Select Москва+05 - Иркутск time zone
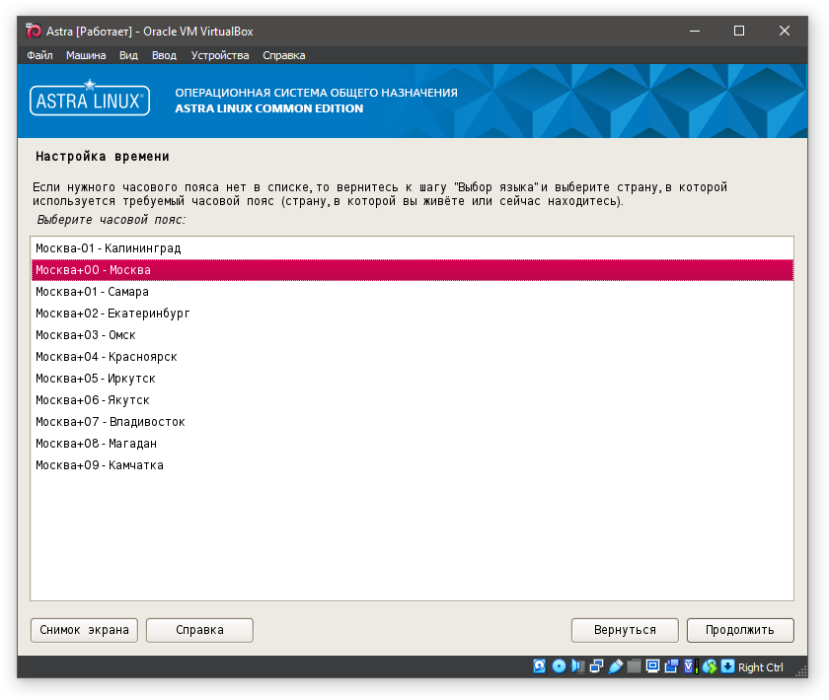The width and height of the screenshot is (829, 700). [x=413, y=379]
